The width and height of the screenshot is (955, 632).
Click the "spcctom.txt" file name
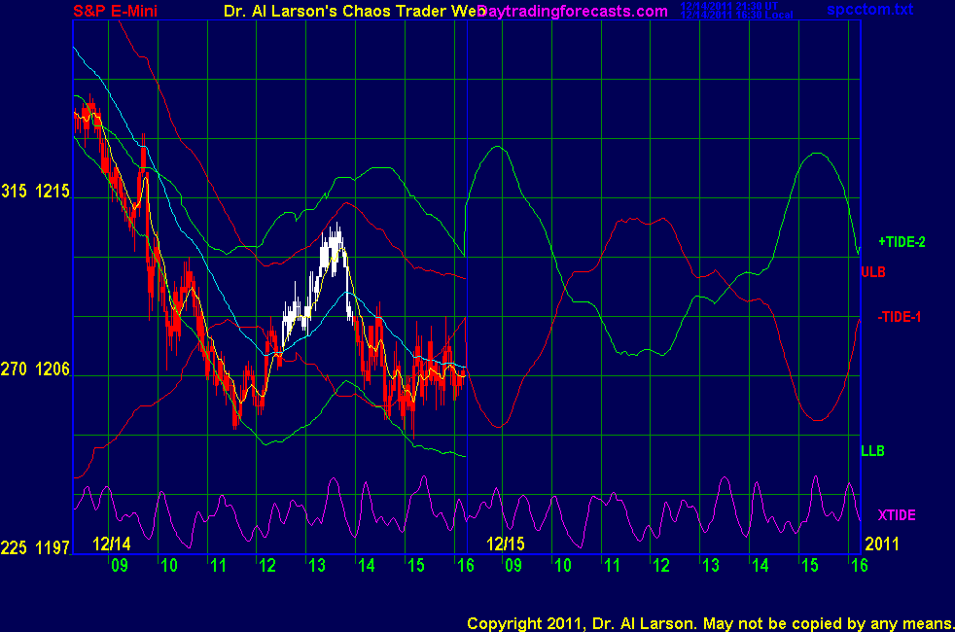coord(869,9)
